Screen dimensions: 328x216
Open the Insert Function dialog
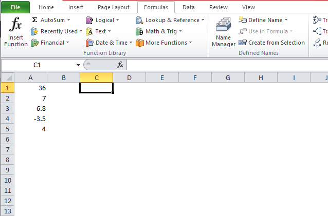pos(16,32)
